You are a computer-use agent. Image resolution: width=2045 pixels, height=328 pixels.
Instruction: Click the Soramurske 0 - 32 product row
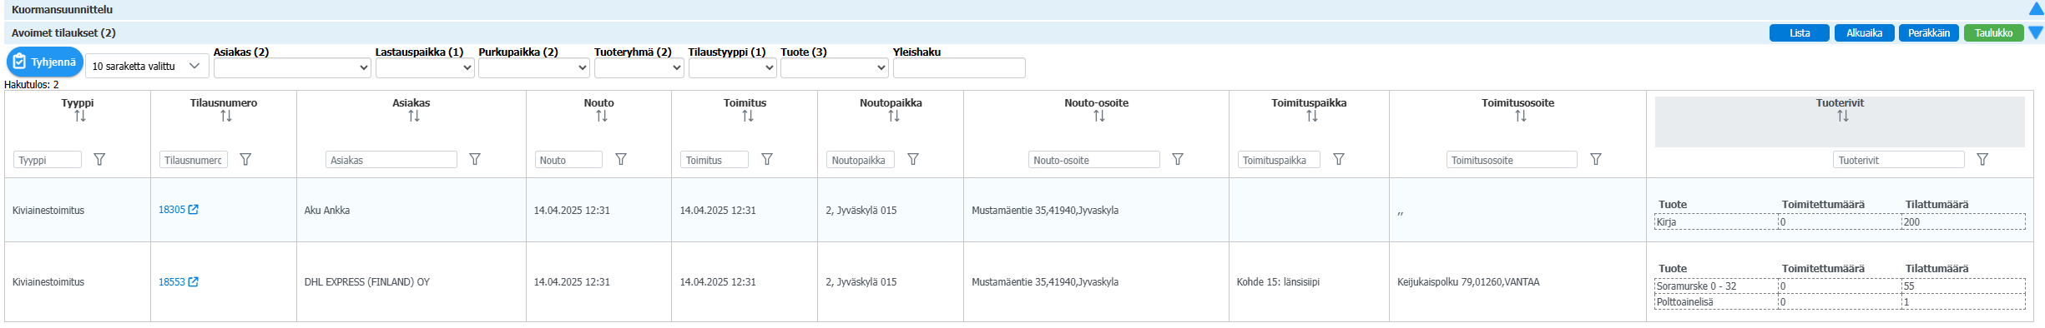[x=1840, y=286]
